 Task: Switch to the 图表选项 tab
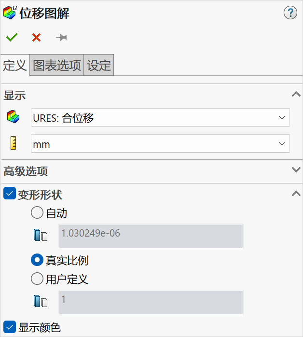pyautogui.click(x=57, y=66)
